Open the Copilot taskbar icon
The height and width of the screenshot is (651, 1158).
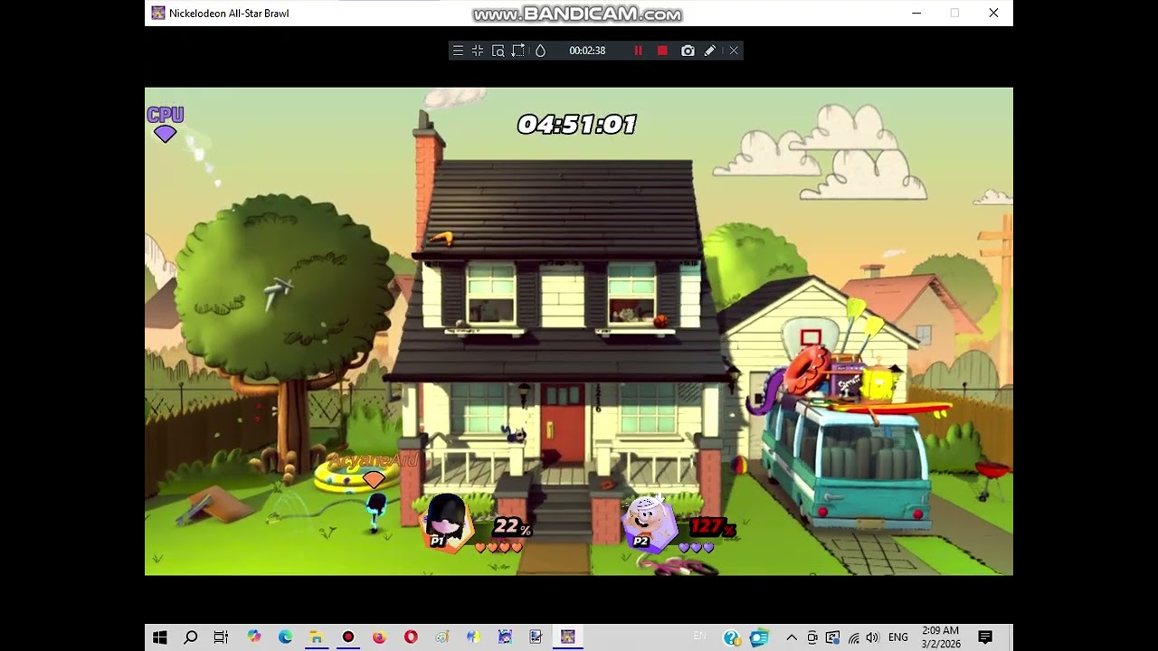(x=254, y=637)
